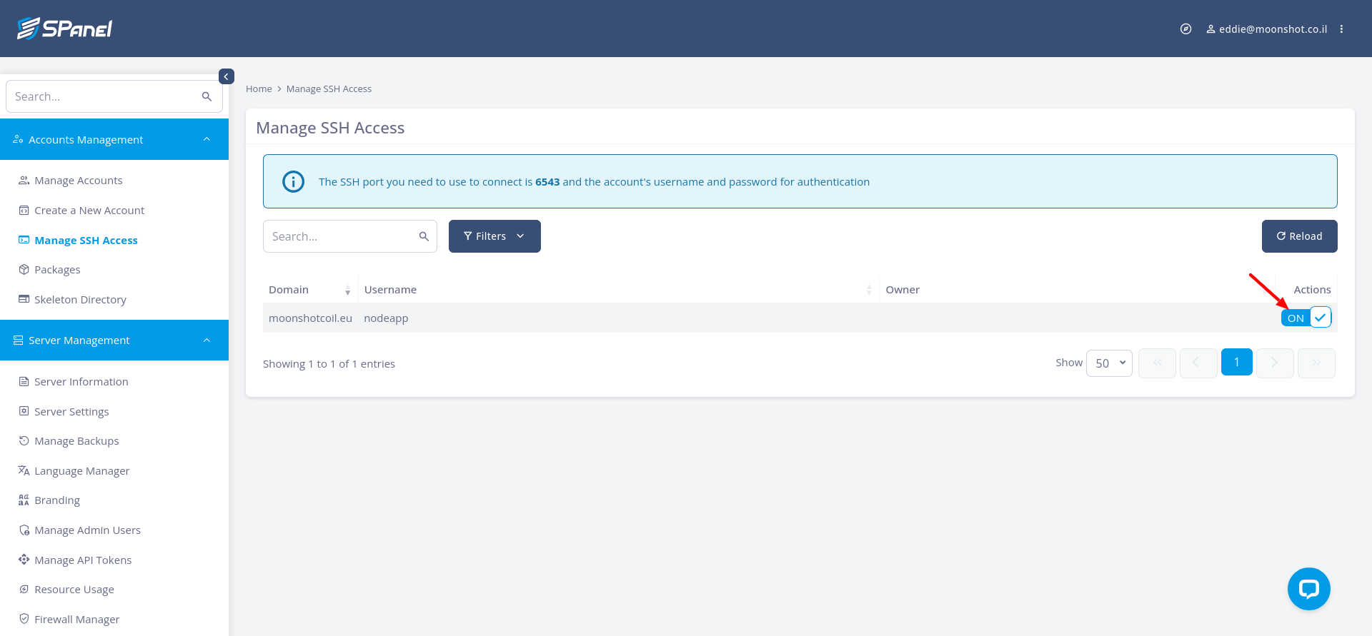Open the eddie@moonshot.co.il user menu
This screenshot has width=1372, height=636.
coord(1266,29)
